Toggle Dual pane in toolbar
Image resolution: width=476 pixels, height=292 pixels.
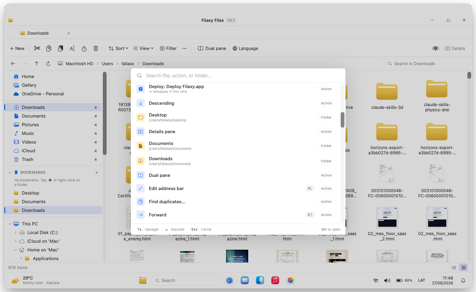212,48
